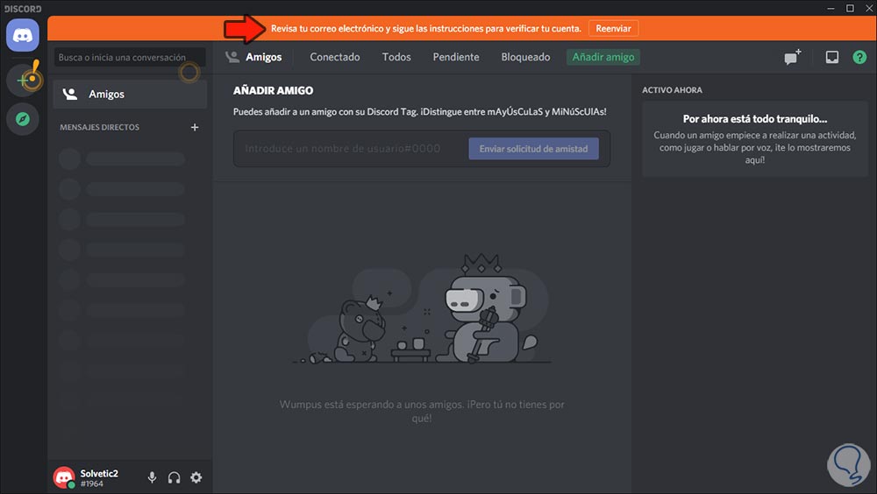Open the Inbox icon
The width and height of the screenshot is (877, 494).
click(x=832, y=57)
